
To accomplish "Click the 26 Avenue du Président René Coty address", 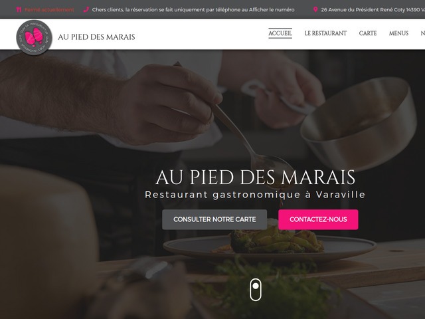I will [x=373, y=10].
